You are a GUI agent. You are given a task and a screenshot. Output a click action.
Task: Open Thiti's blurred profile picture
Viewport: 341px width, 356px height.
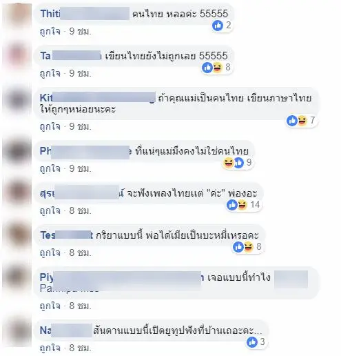coord(18,16)
